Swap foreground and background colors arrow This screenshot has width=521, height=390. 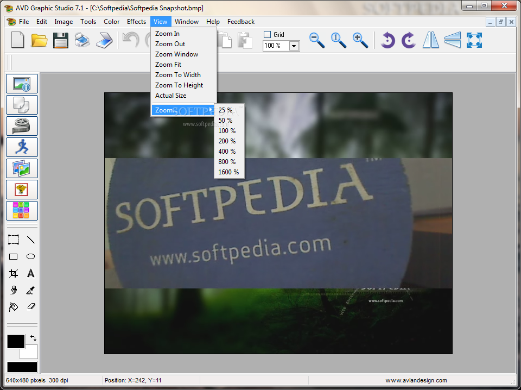coord(33,338)
